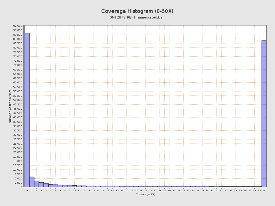
Task: Click the 25 label on the x-axis
Action: 146,190
